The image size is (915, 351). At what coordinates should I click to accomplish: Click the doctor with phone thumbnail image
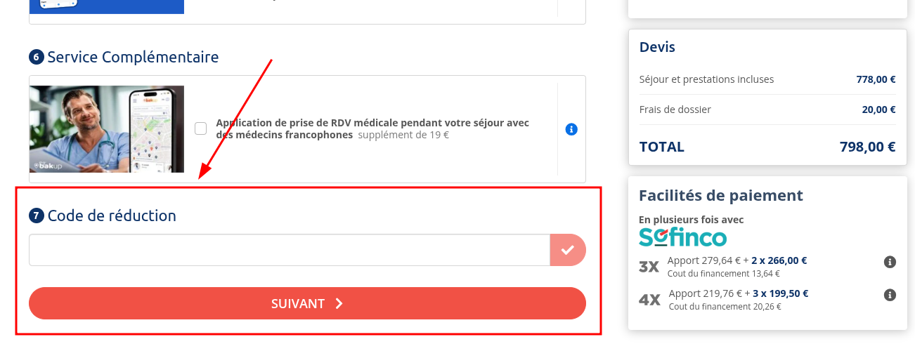pos(107,129)
